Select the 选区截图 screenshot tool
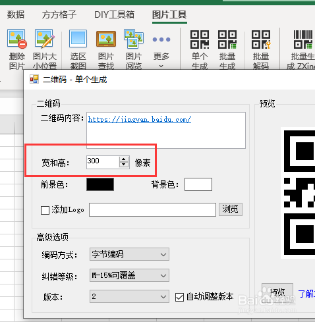The height and width of the screenshot is (322, 315). pyautogui.click(x=78, y=39)
